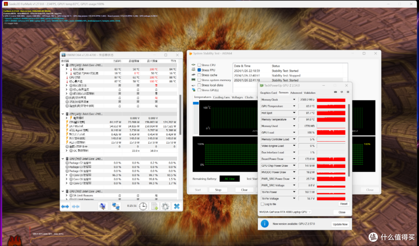Screen dimensions: 419x246
Task: Open GPU Temperature sensor dropdown arrow
Action: (x=294, y=106)
